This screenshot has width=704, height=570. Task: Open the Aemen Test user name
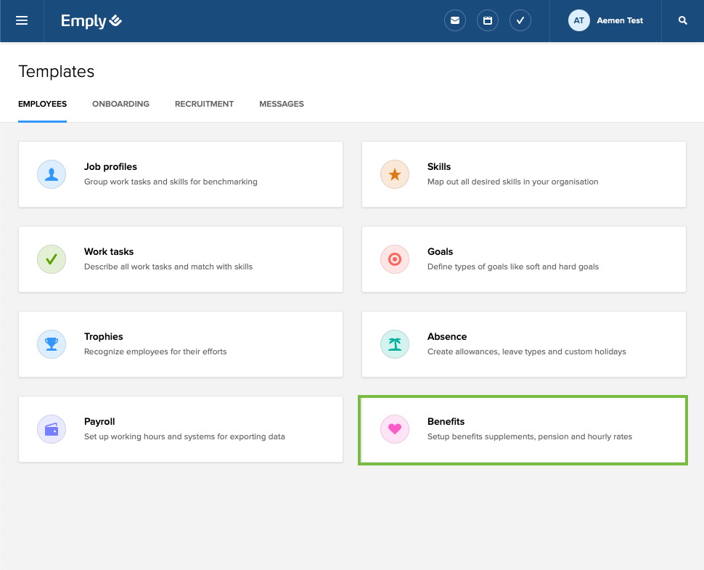coord(620,21)
